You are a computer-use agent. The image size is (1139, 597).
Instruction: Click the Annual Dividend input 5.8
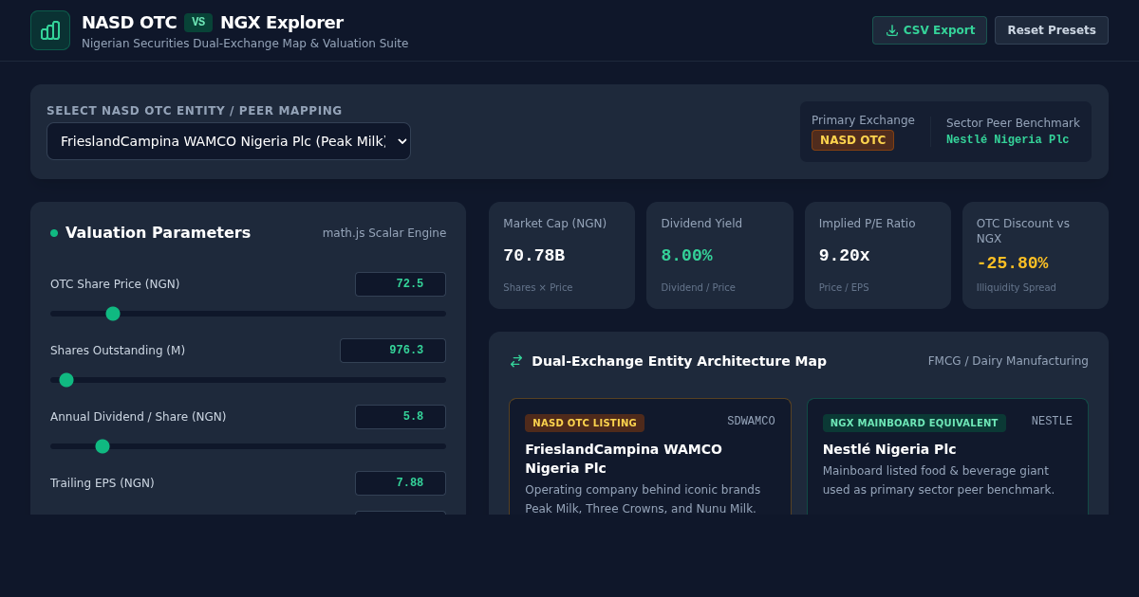click(x=401, y=417)
